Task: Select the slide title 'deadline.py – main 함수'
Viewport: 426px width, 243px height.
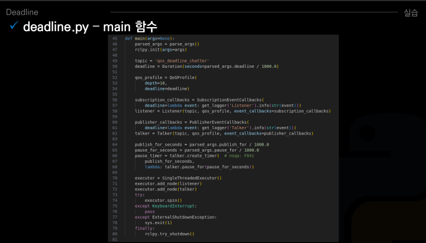Action: pos(90,27)
